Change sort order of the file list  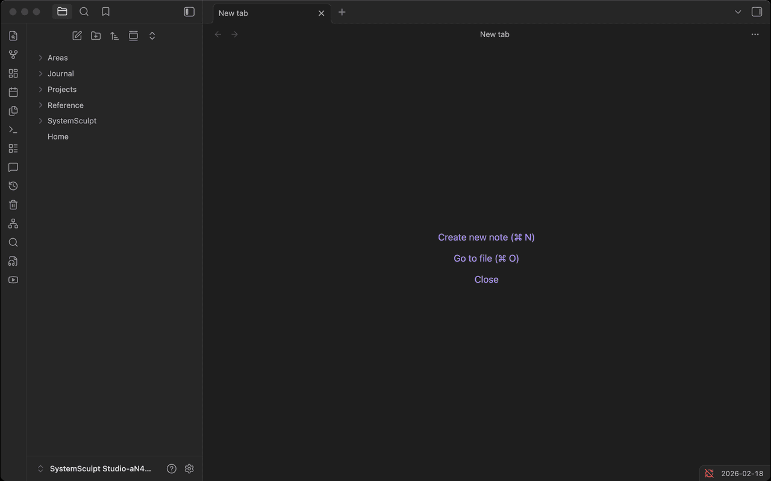(114, 35)
